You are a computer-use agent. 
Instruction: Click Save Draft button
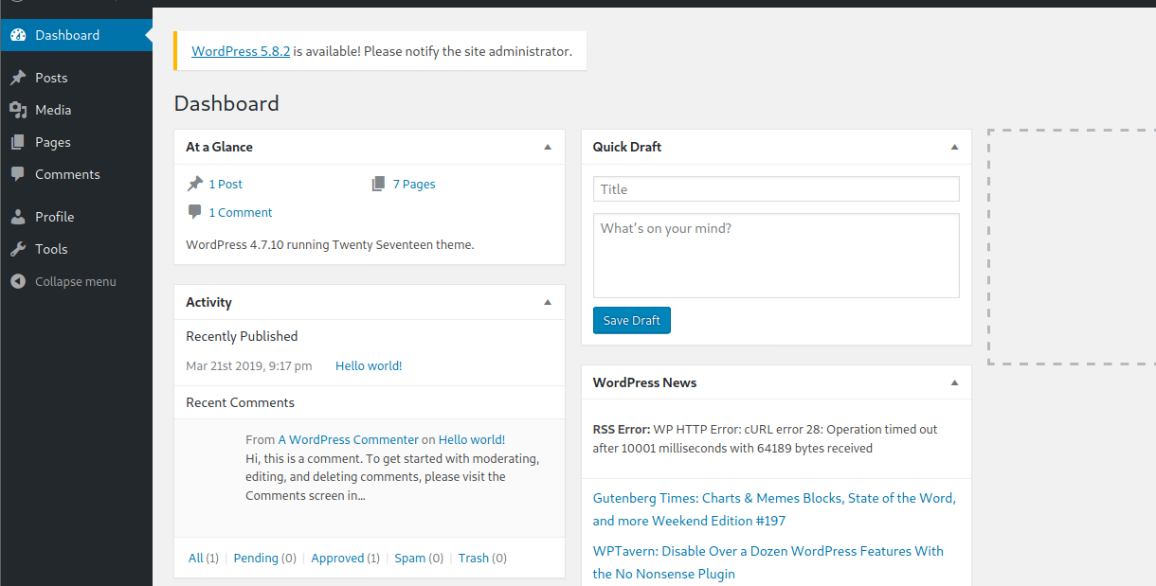(x=632, y=320)
